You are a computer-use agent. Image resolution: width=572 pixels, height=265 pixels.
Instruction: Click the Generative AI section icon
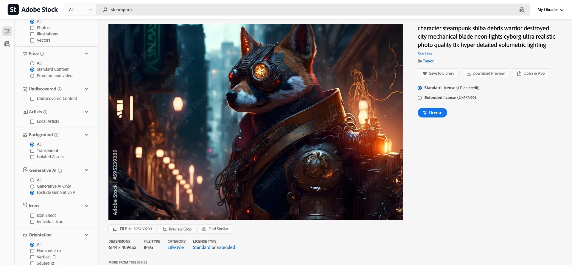point(25,170)
